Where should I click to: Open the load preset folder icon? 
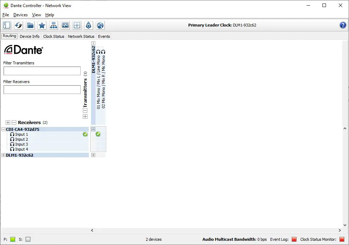coord(30,25)
